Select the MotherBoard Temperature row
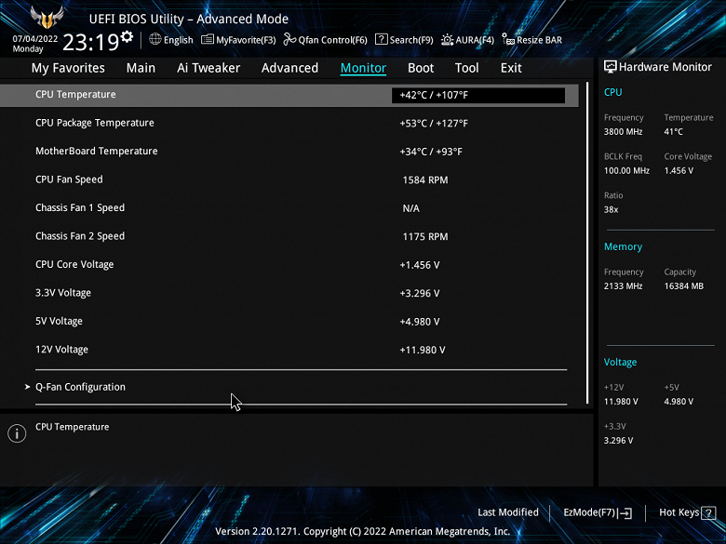726x544 pixels. tap(289, 152)
